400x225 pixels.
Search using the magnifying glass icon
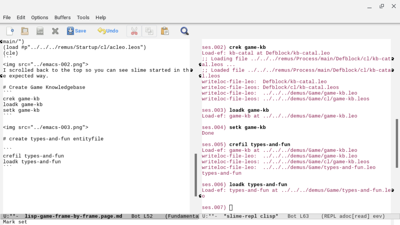(x=184, y=31)
